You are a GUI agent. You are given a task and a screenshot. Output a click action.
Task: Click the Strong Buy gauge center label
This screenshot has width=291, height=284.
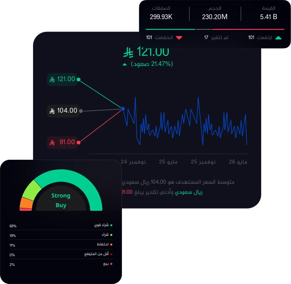pos(61,200)
